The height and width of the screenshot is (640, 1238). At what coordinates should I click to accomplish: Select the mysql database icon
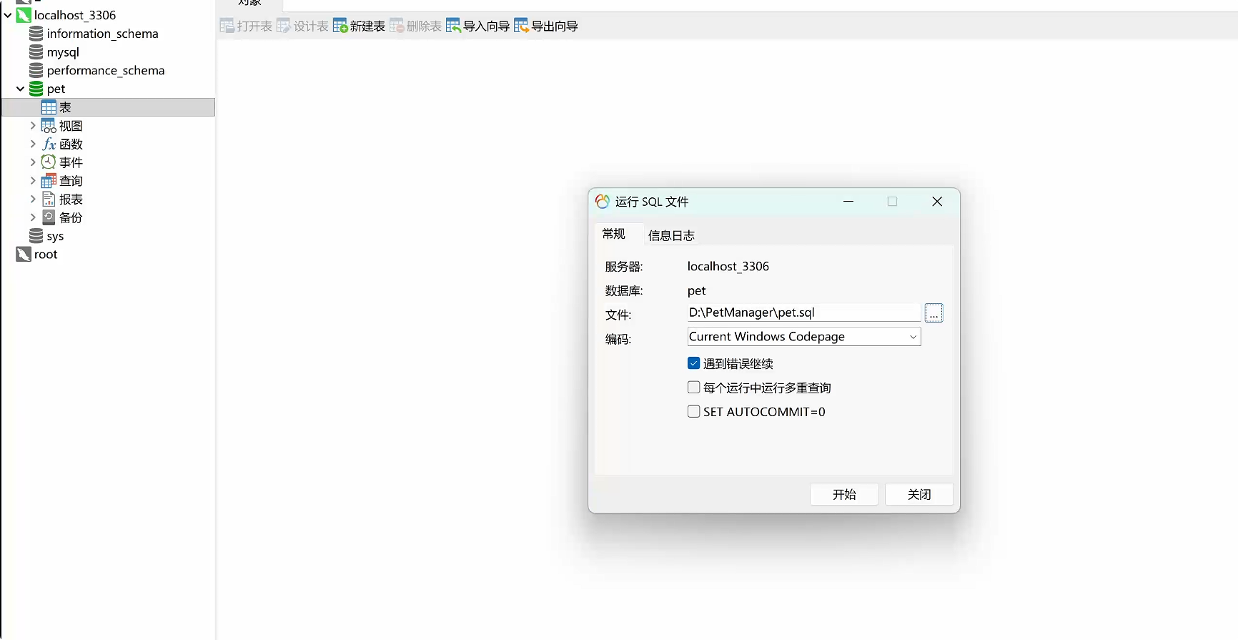[x=36, y=52]
